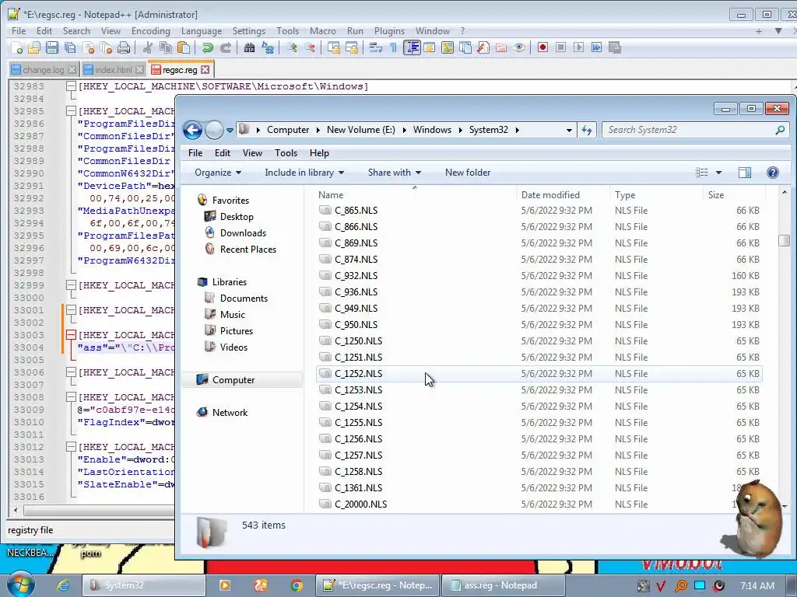797x597 pixels.
Task: Start macro recording with red record icon
Action: point(542,47)
